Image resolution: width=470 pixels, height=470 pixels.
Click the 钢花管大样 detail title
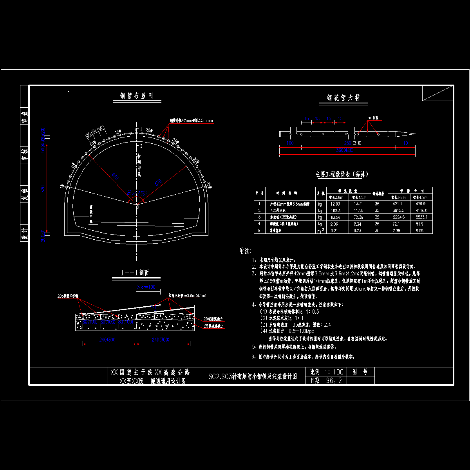(x=343, y=98)
